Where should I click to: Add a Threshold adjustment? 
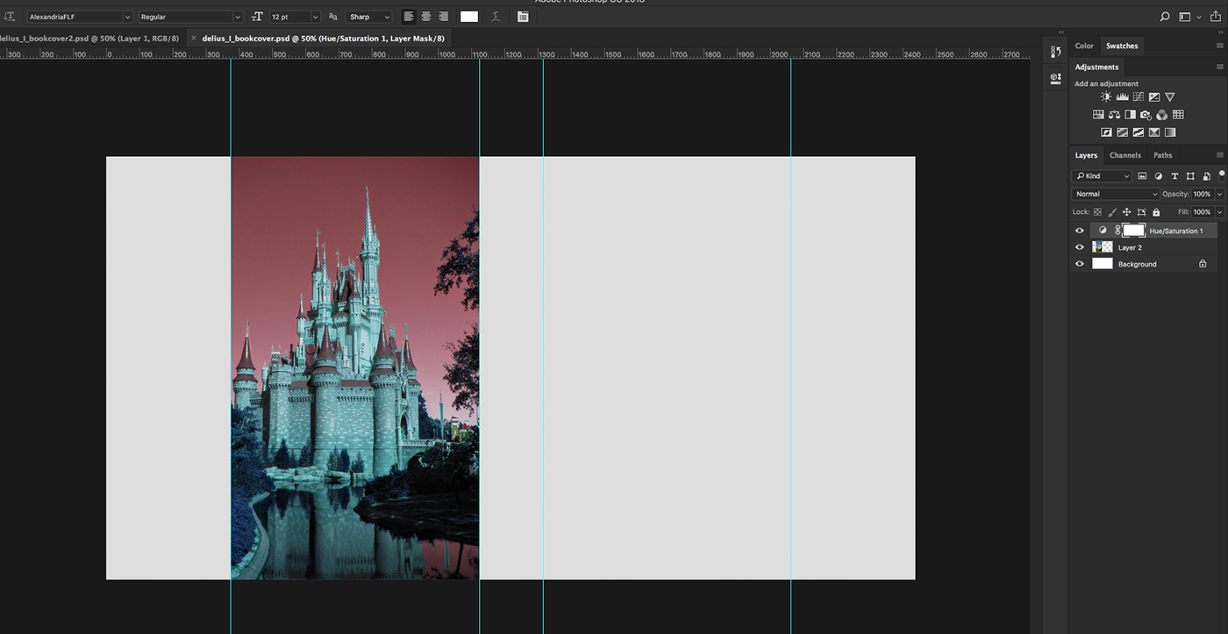tap(1138, 132)
